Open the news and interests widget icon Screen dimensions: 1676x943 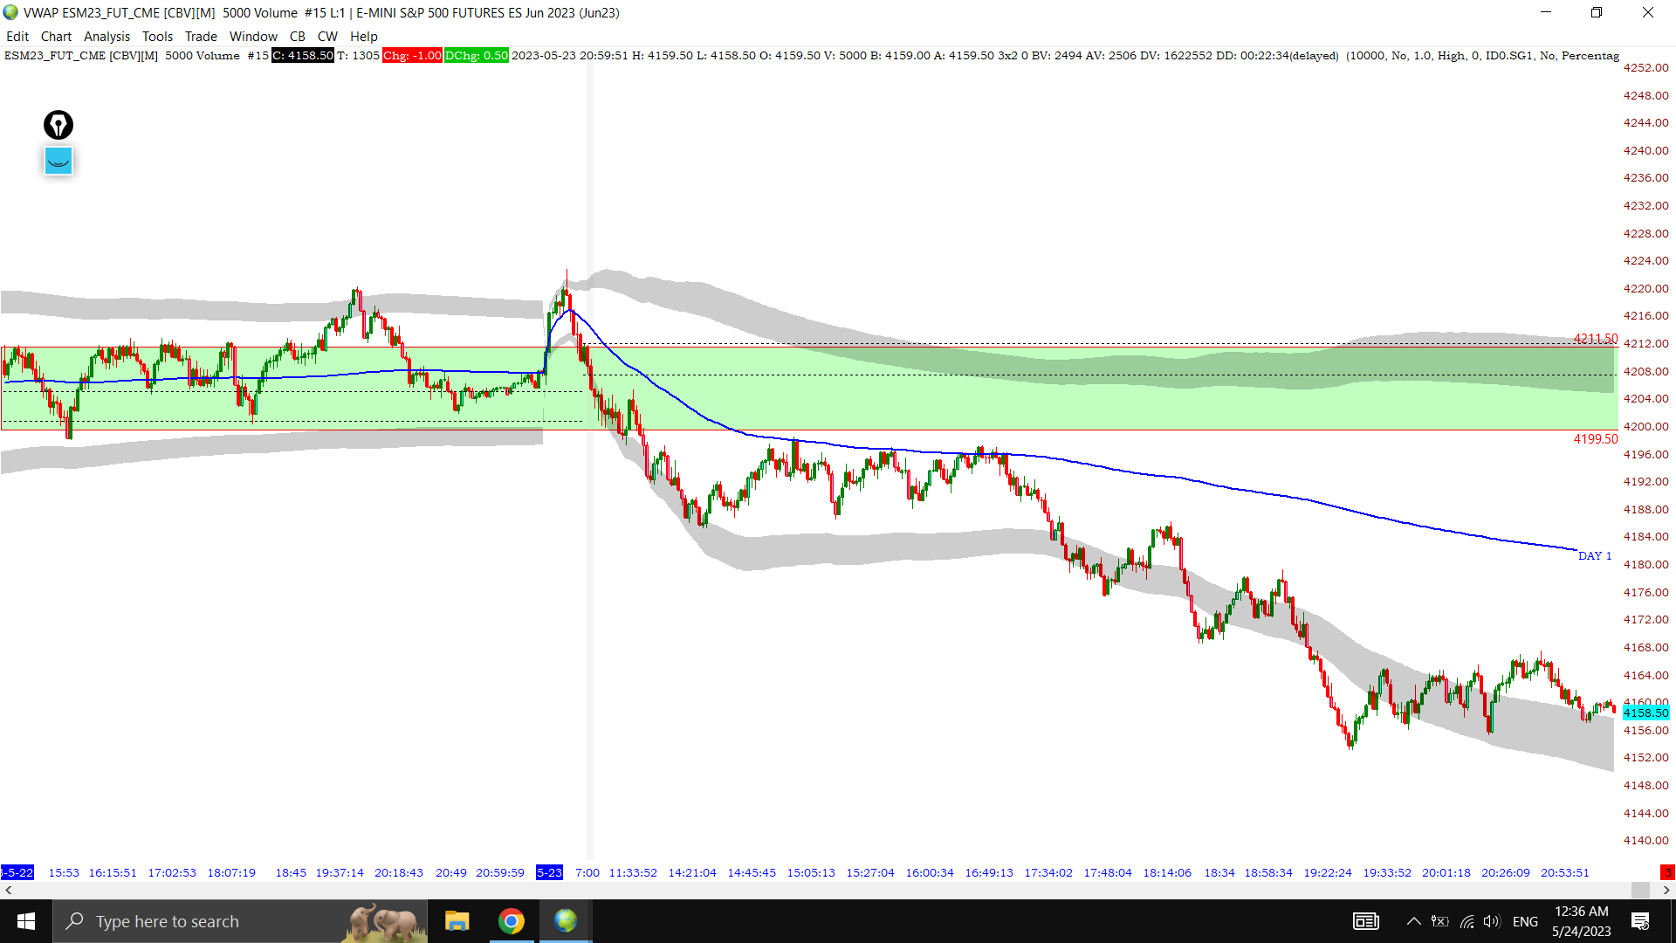coord(1366,921)
